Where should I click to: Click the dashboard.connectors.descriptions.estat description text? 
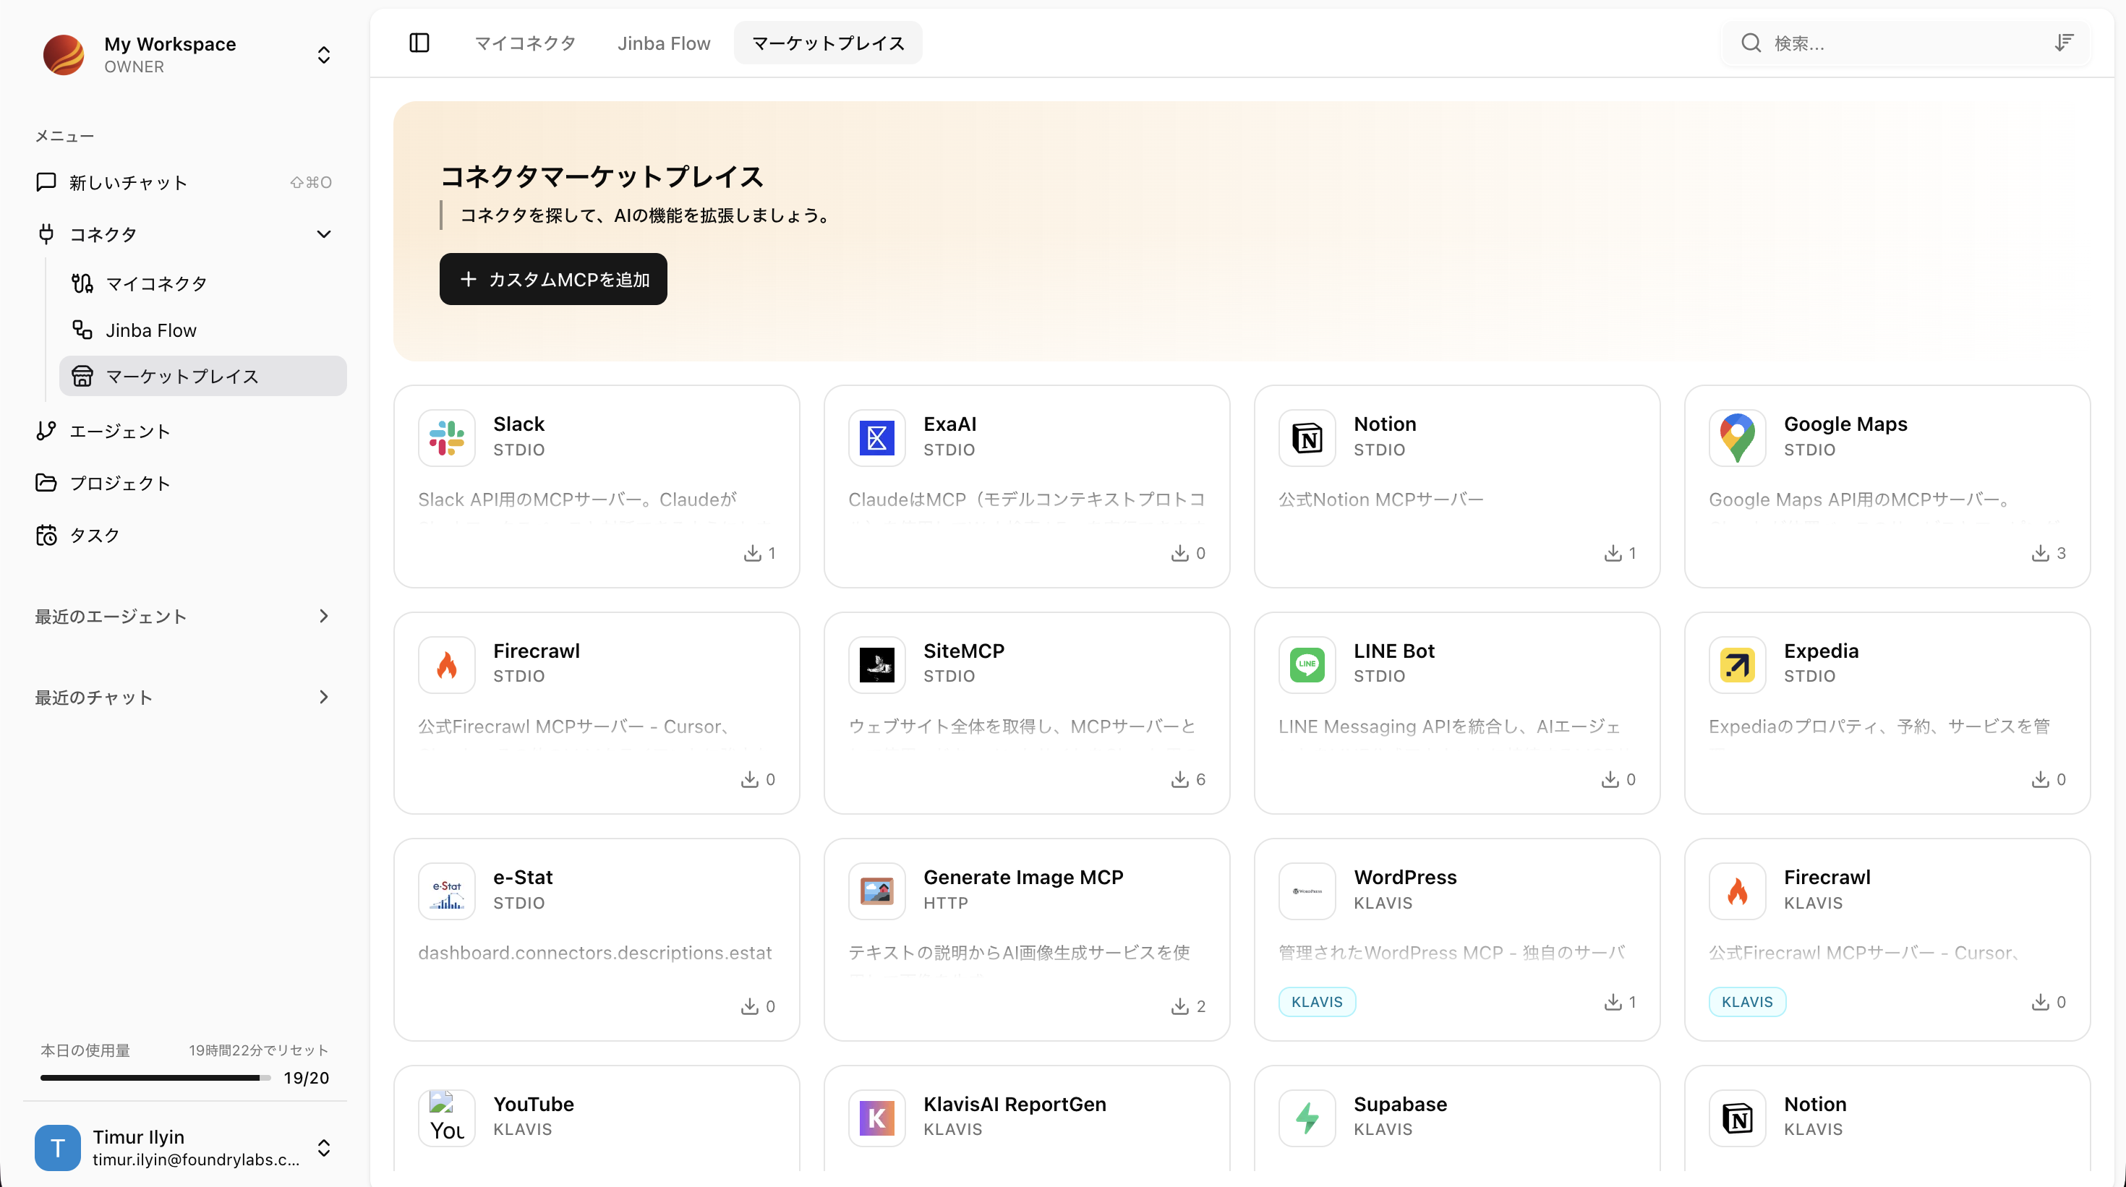[x=595, y=953]
